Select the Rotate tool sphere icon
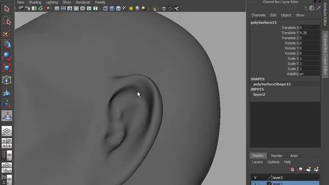 7,57
